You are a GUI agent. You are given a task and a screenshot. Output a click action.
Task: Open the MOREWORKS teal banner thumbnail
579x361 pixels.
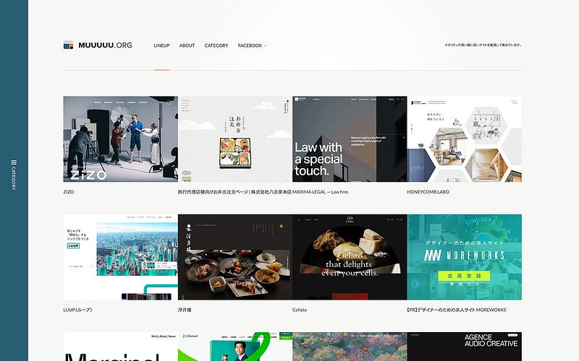[464, 257]
